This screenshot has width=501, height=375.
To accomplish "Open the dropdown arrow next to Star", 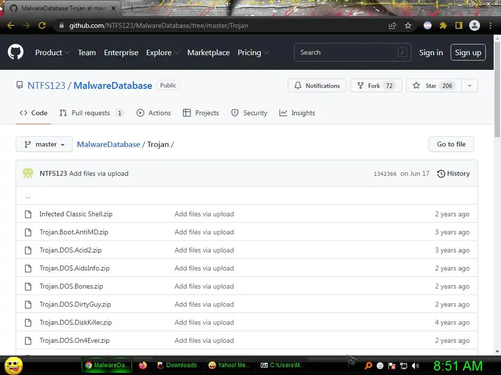I will 470,85.
